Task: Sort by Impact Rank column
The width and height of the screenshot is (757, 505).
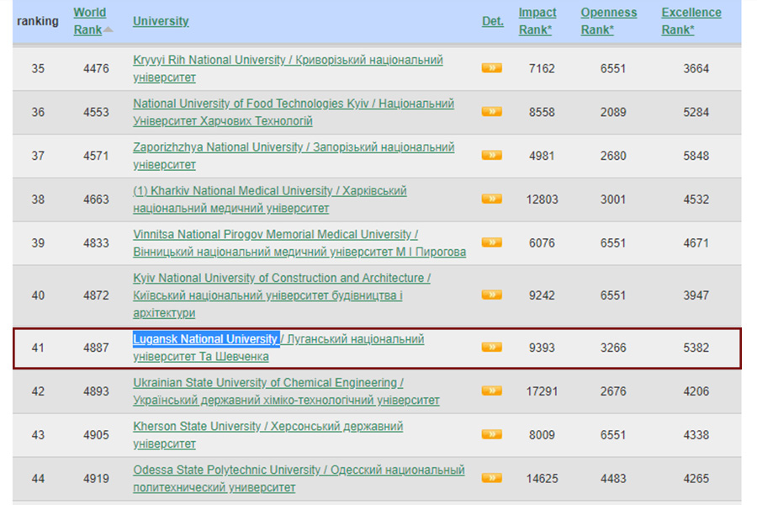Action: 537,21
